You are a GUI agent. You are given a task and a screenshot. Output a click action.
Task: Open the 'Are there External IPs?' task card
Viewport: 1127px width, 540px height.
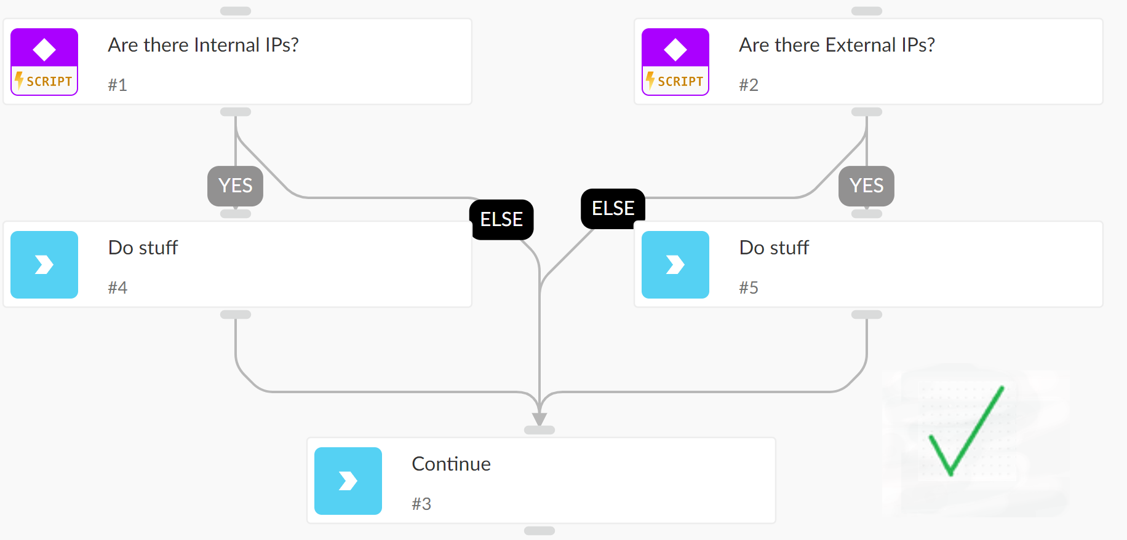(x=869, y=61)
